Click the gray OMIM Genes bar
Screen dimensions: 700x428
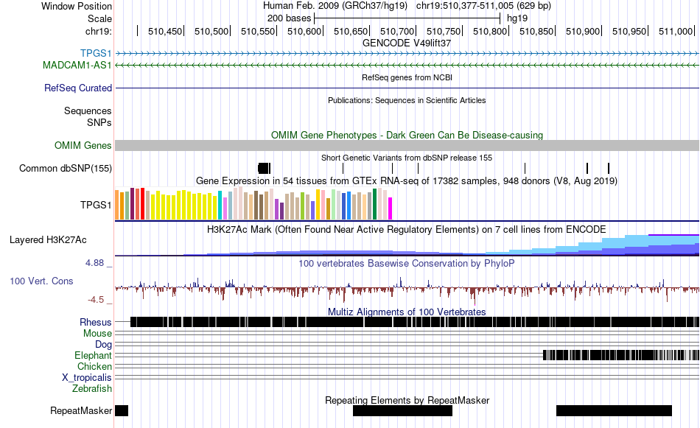[x=407, y=146]
